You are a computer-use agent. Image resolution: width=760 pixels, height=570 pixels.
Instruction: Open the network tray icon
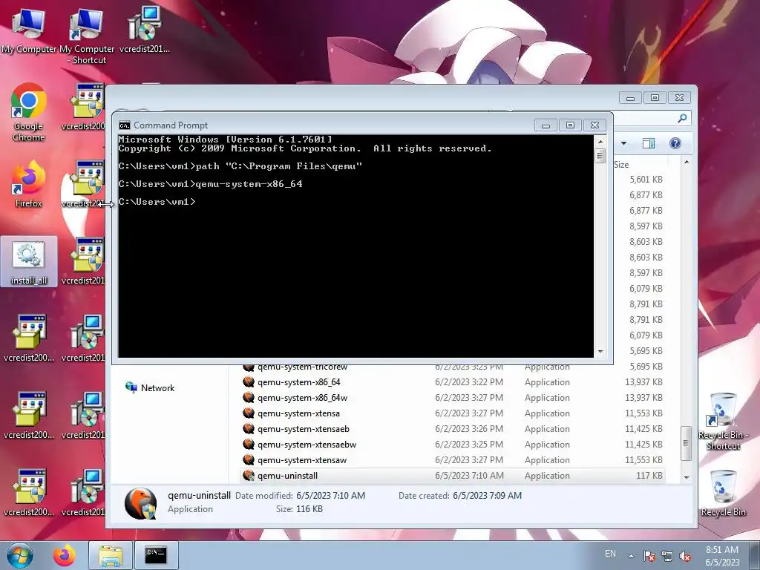click(x=667, y=556)
